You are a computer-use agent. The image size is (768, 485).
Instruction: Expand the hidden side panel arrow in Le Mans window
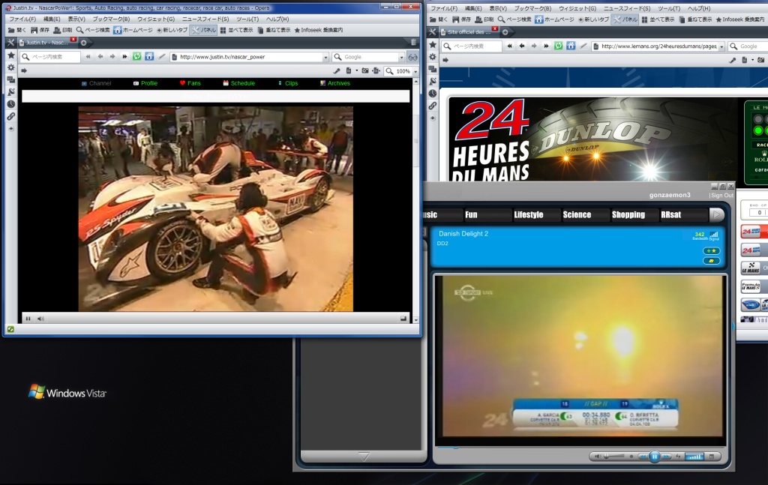point(445,60)
